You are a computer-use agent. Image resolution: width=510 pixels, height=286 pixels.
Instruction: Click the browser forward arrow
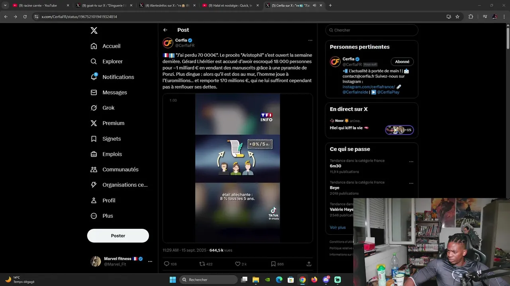pos(15,17)
